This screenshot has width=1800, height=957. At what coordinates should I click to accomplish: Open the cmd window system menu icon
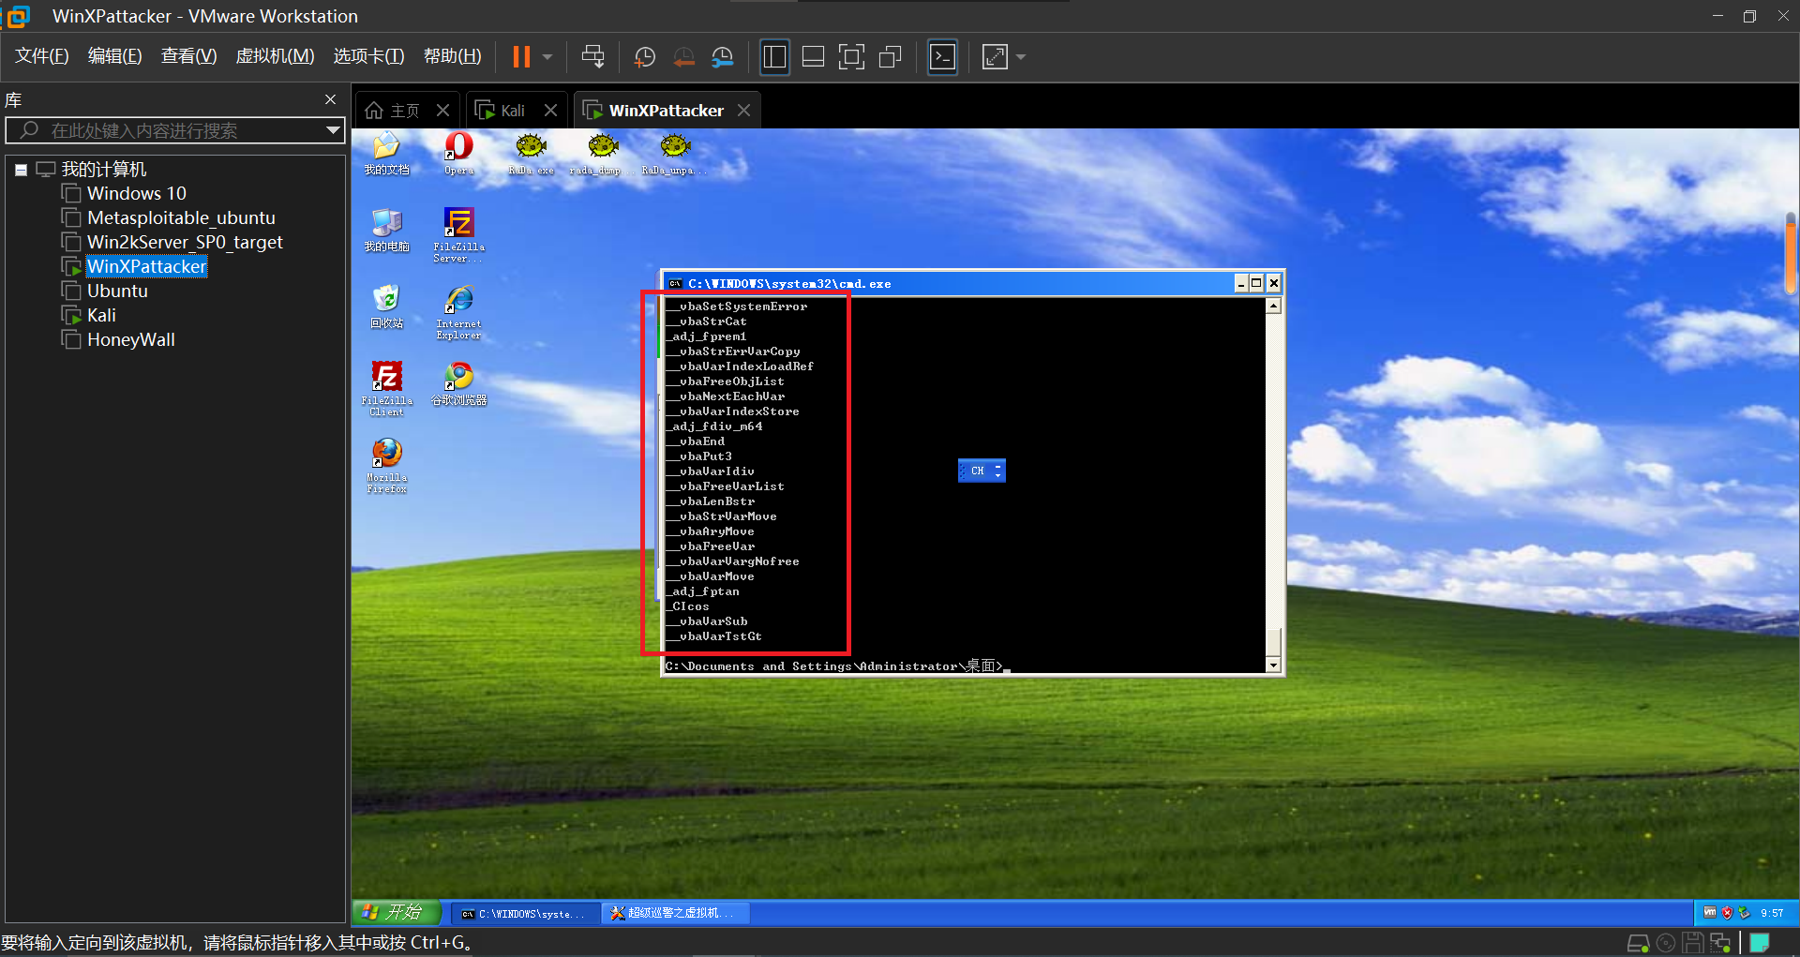pyautogui.click(x=675, y=283)
